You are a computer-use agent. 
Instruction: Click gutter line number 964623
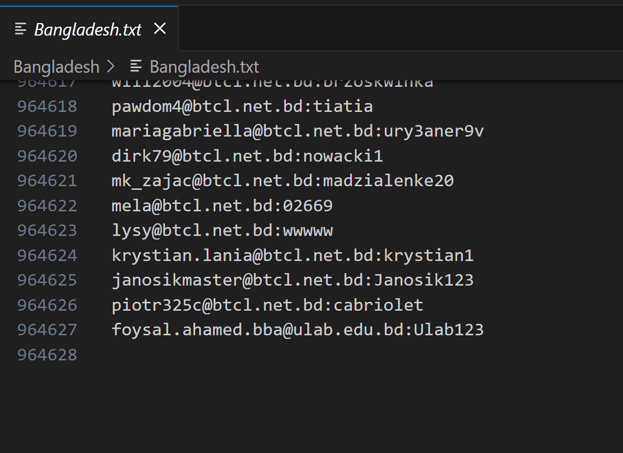pos(47,231)
